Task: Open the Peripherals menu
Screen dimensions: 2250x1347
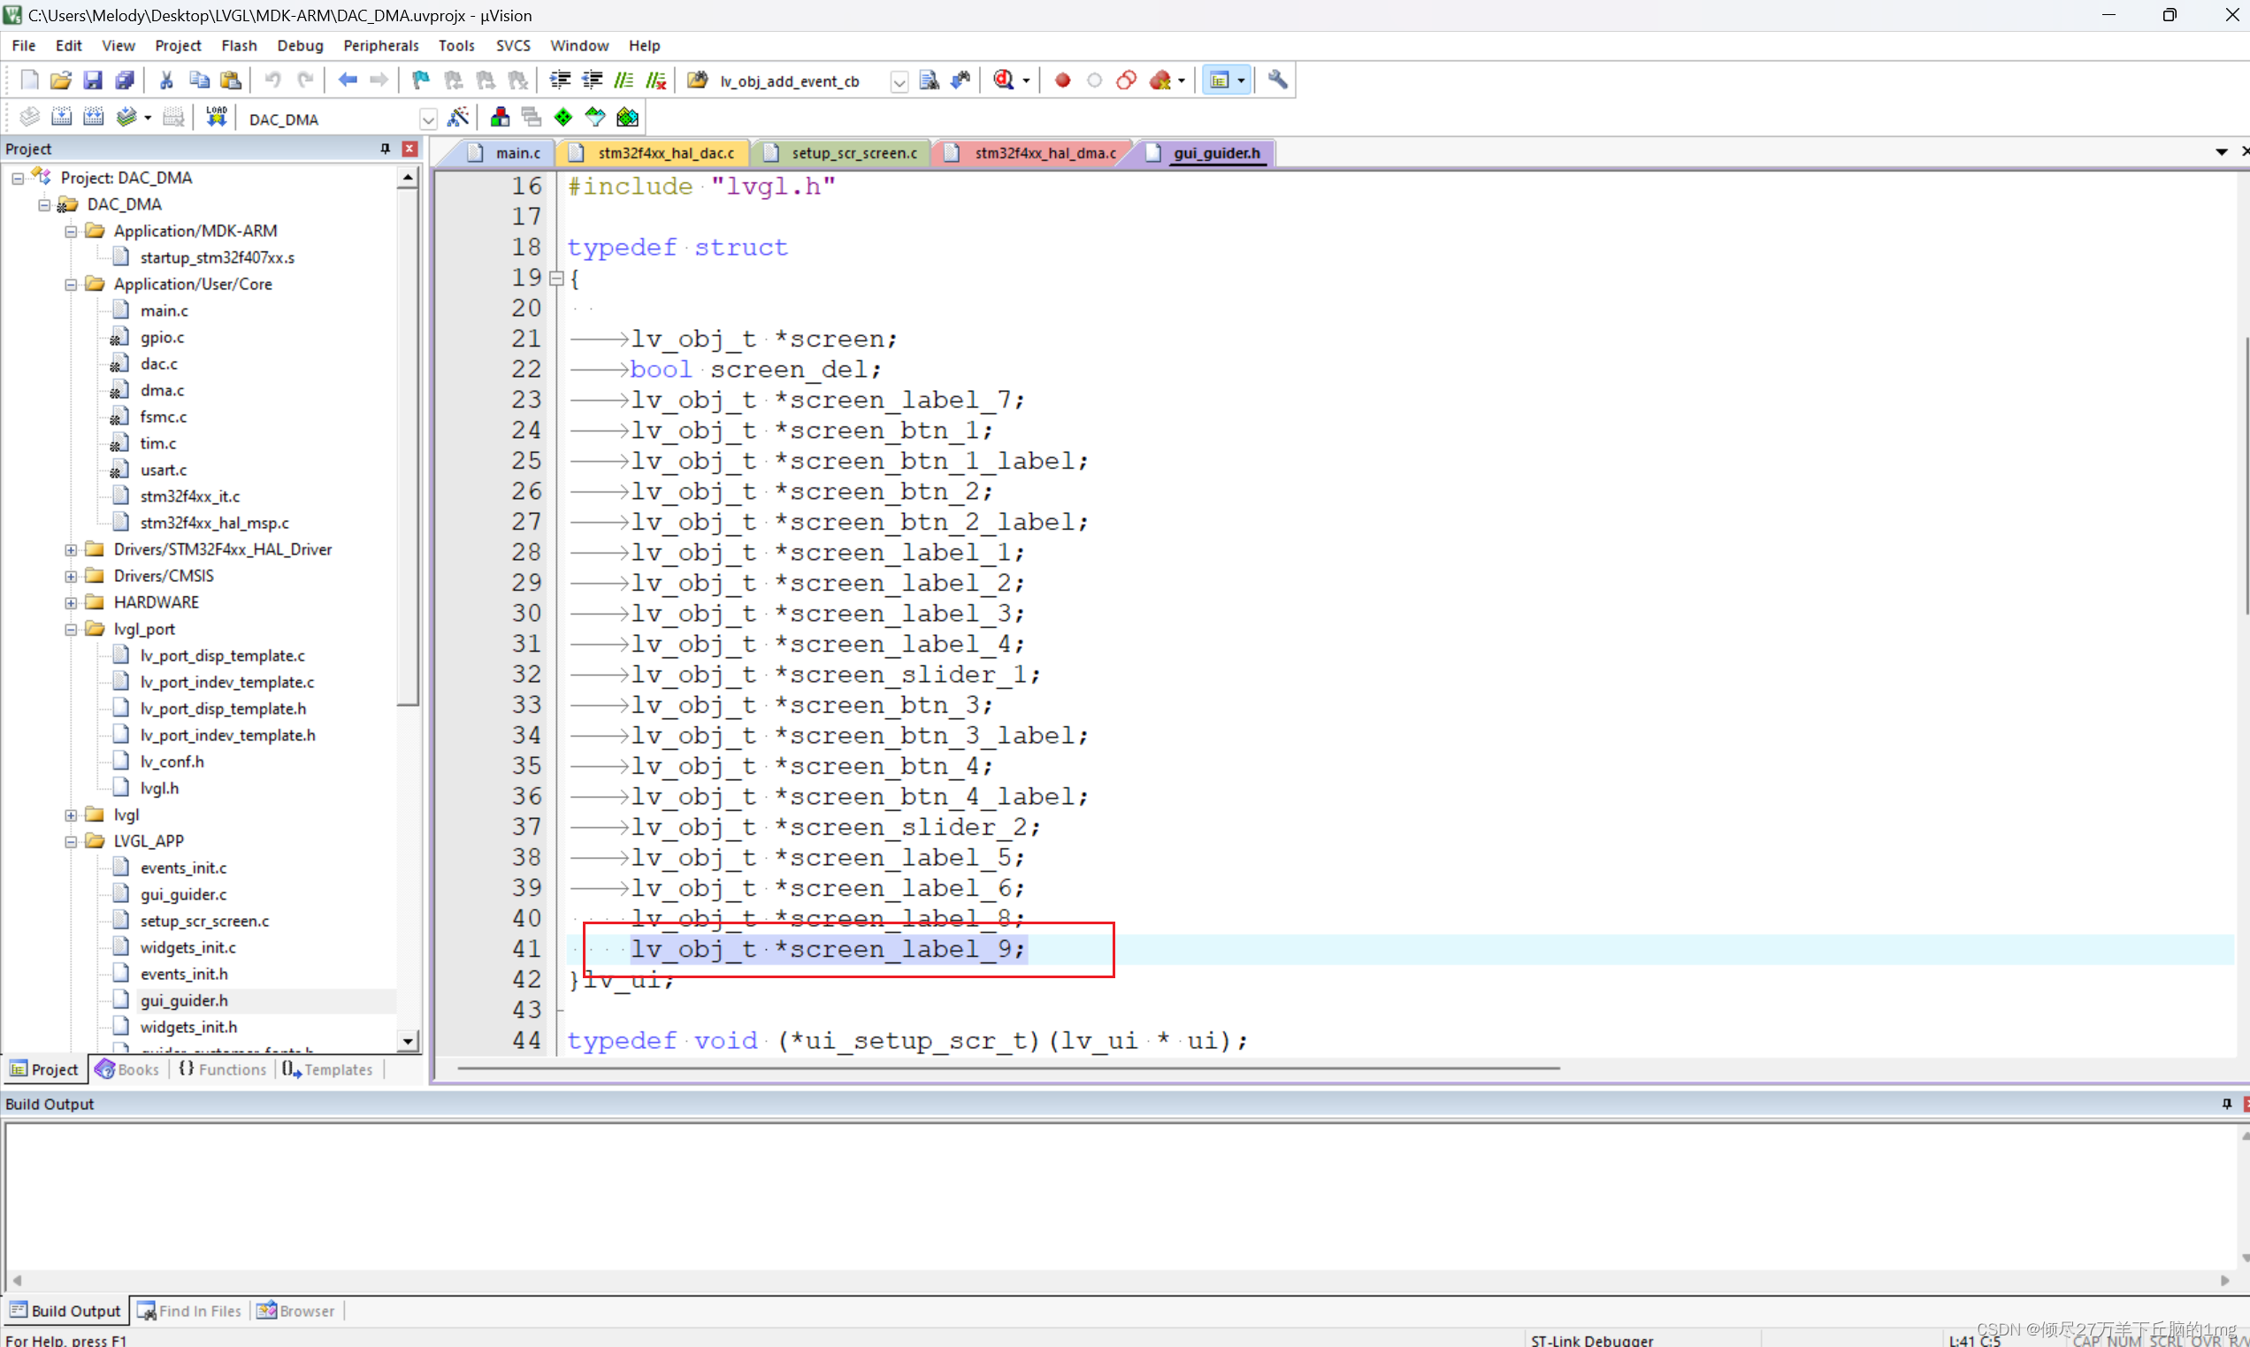Action: [x=381, y=45]
